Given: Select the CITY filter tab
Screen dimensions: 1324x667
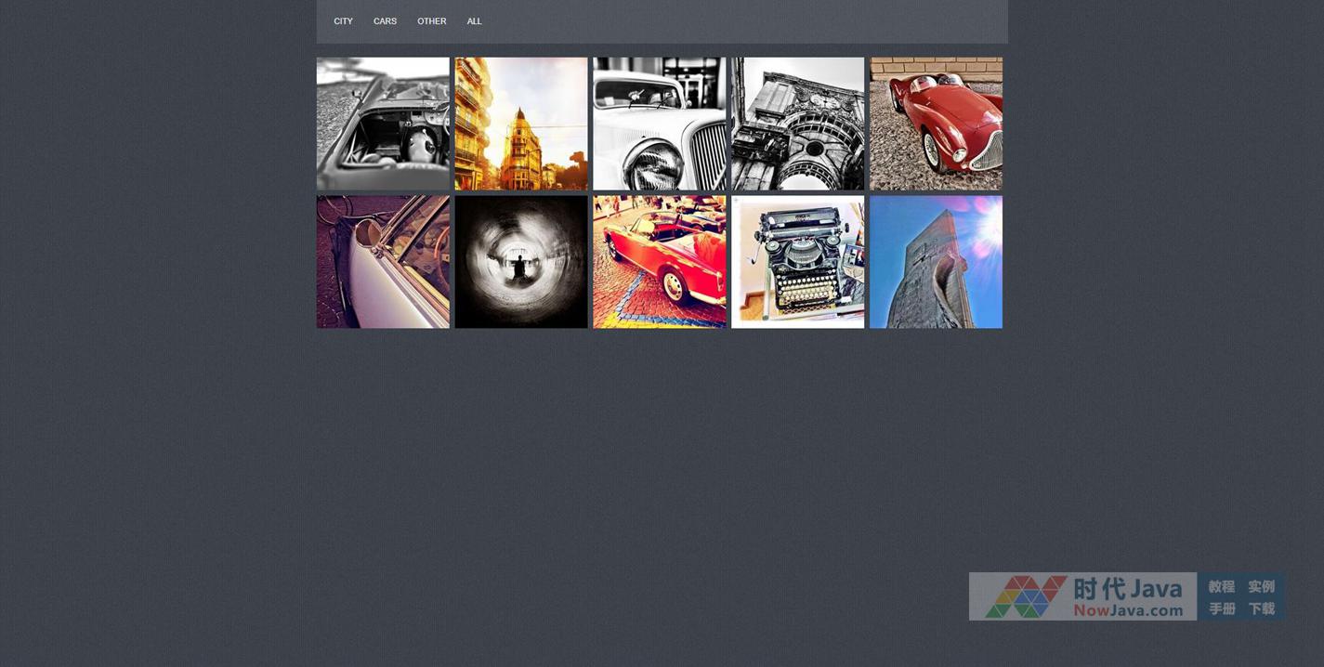Looking at the screenshot, I should 343,21.
